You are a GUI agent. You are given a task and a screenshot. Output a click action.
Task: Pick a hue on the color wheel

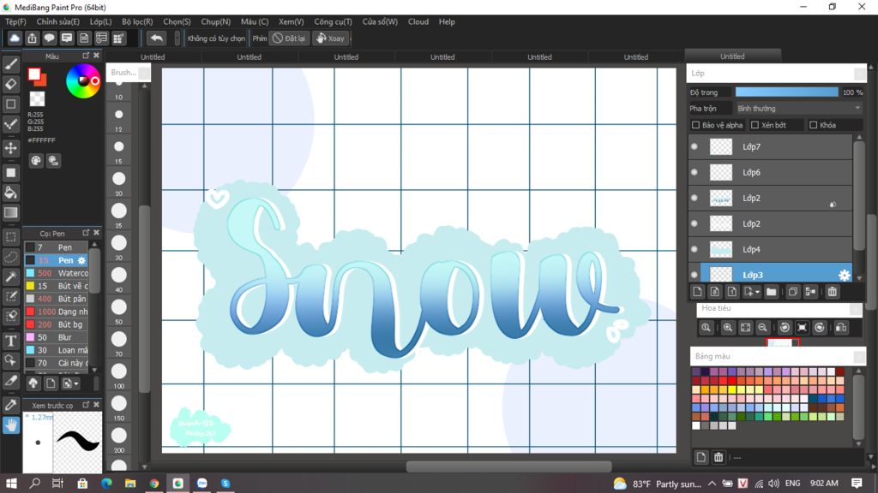click(x=83, y=81)
